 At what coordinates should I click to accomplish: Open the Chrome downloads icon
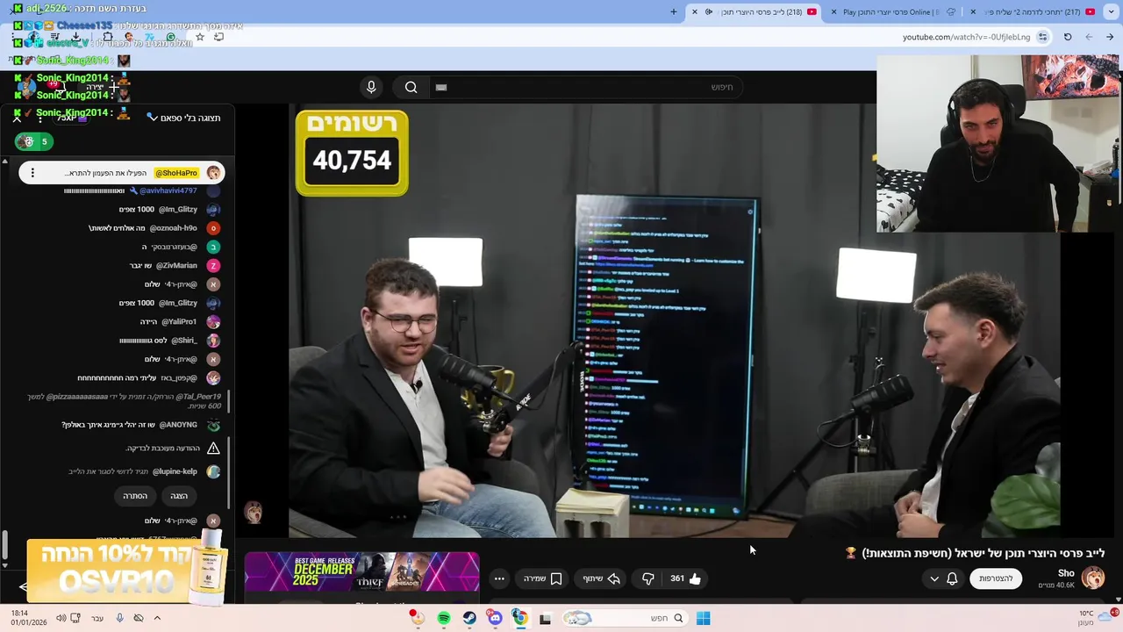click(75, 37)
